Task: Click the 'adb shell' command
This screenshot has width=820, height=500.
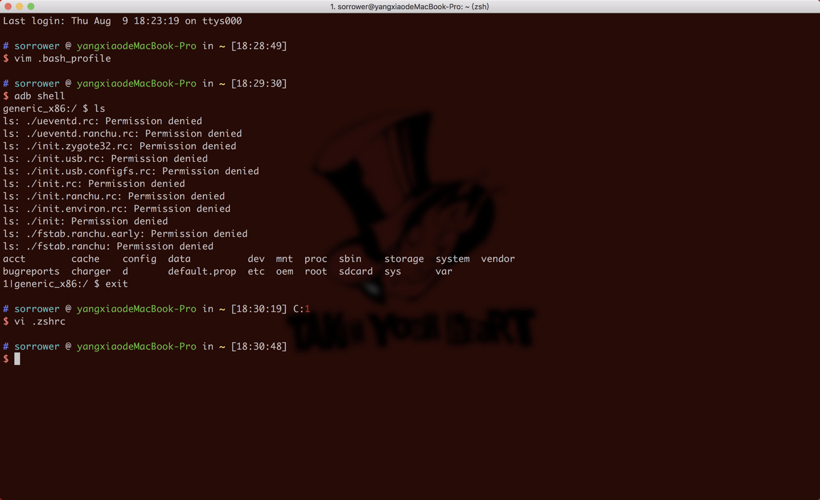Action: click(40, 96)
